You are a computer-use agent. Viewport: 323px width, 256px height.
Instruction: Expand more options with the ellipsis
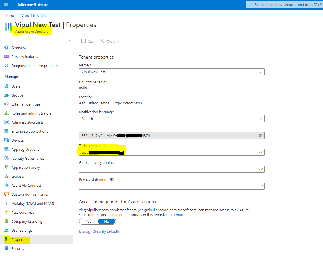click(x=105, y=25)
